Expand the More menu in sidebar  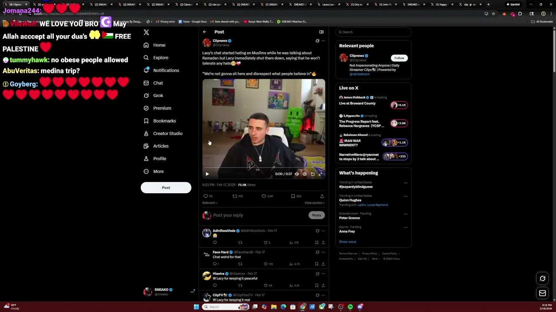tap(154, 172)
